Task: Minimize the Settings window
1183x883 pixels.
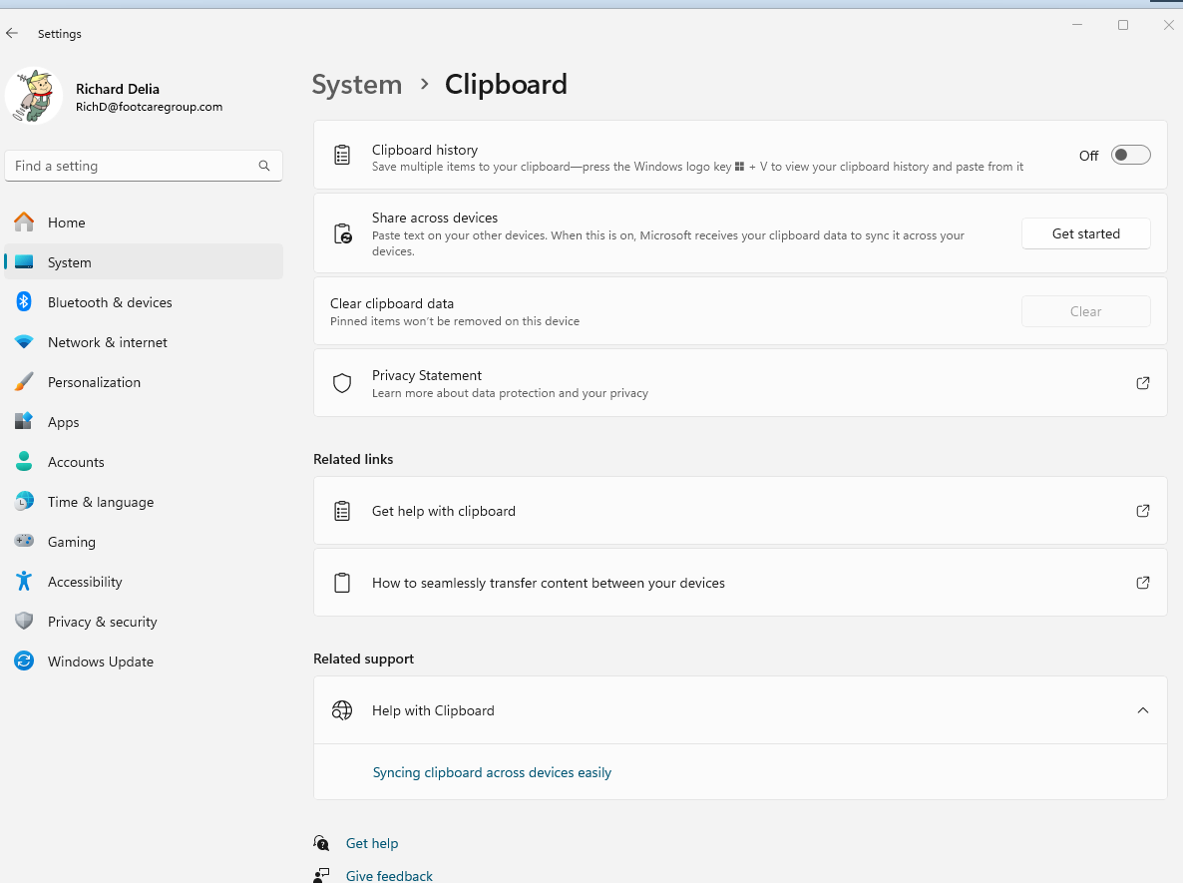Action: (1077, 25)
